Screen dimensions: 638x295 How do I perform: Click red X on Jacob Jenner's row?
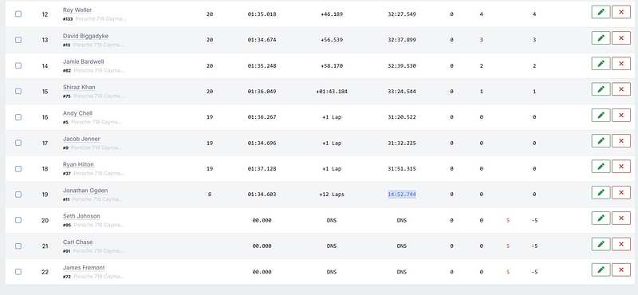tap(621, 141)
